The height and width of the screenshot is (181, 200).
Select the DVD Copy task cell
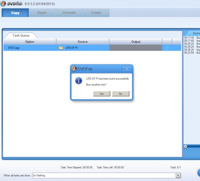30,48
